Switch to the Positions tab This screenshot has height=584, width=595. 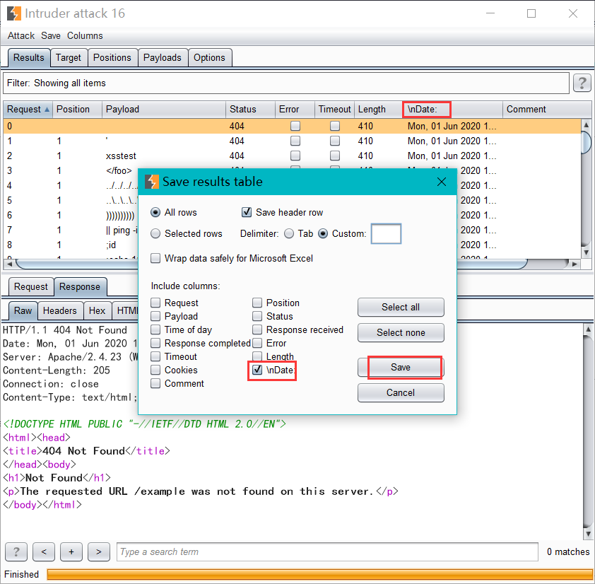click(x=112, y=58)
